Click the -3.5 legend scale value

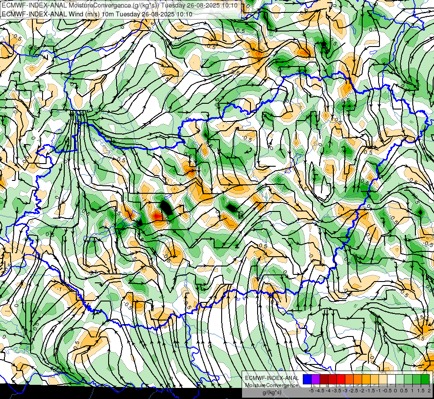337,391
